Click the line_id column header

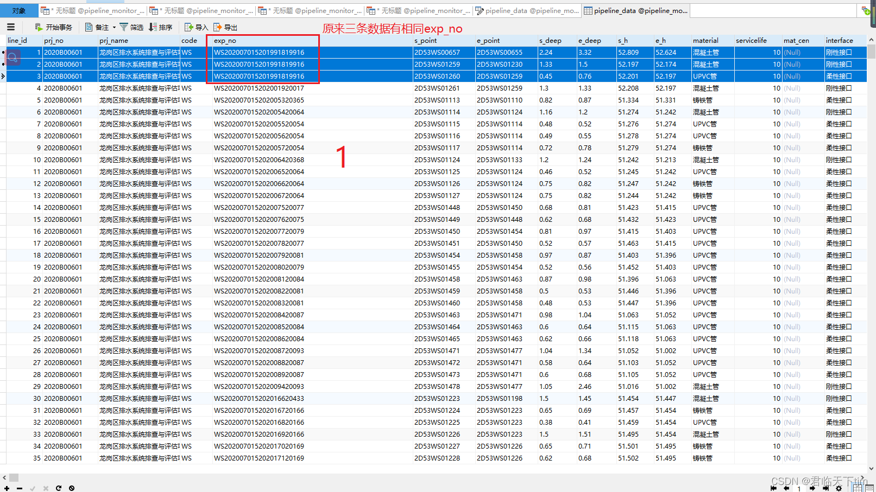24,41
